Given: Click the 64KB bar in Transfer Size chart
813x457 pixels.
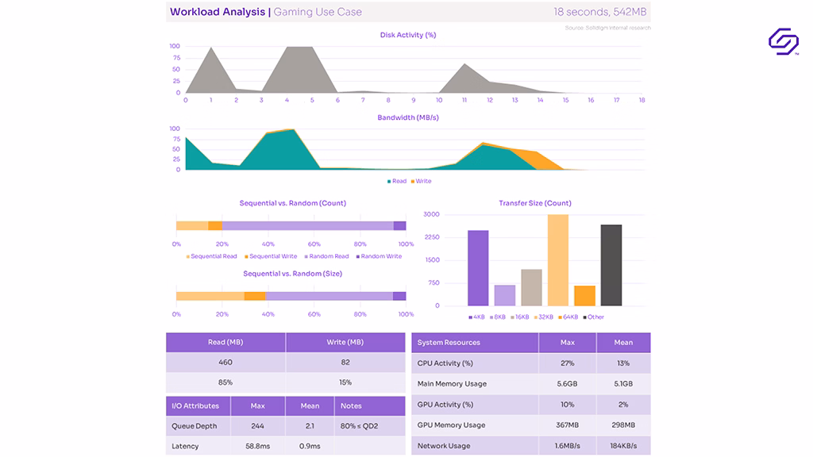Looking at the screenshot, I should [584, 296].
